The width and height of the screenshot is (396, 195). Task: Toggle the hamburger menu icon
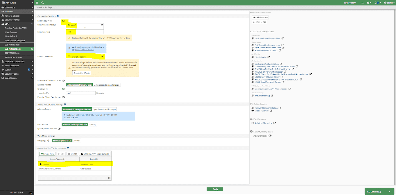coord(37,2)
